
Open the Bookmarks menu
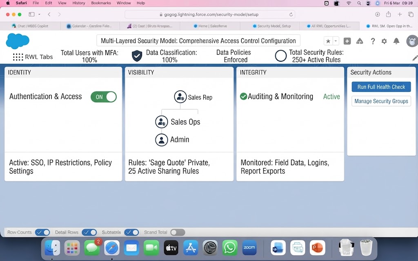[101, 3]
